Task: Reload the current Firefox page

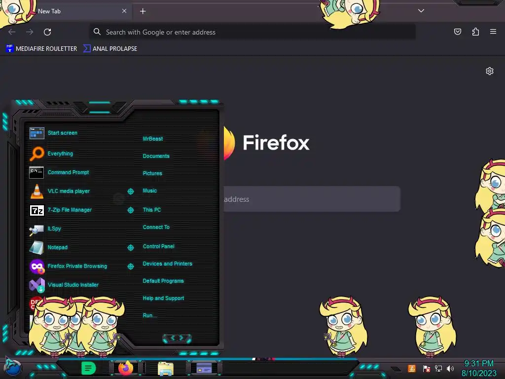Action: [x=47, y=32]
